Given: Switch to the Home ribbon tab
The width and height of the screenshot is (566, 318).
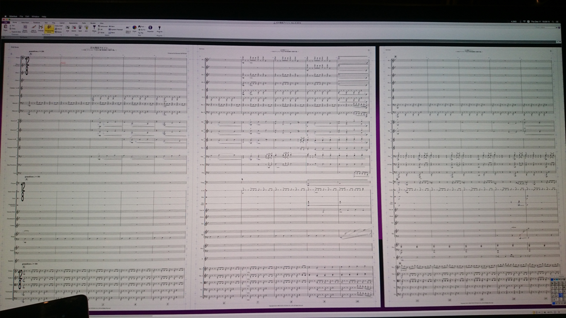Looking at the screenshot, I should point(15,22).
